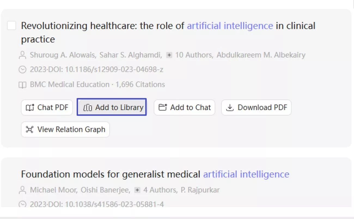Click the Add to Library button
The width and height of the screenshot is (354, 219).
(x=112, y=107)
